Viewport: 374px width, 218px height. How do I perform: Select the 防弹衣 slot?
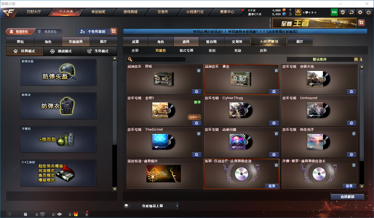(x=58, y=106)
